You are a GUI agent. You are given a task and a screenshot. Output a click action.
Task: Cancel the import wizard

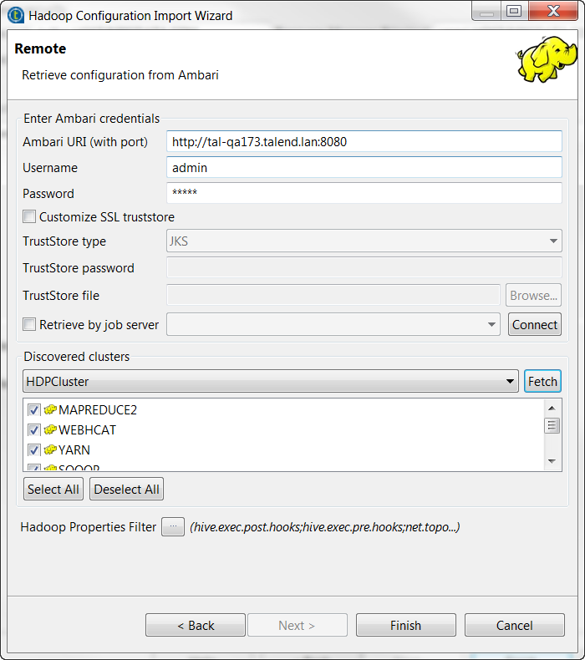coord(514,625)
